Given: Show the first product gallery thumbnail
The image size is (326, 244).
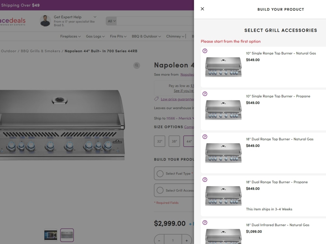Looking at the screenshot, I should [x=51, y=235].
